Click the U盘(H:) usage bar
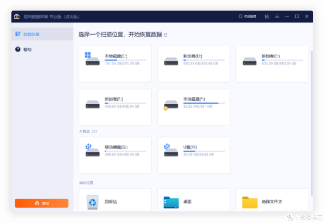 (204, 151)
